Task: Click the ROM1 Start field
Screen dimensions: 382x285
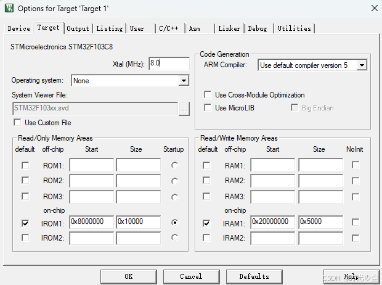Action: click(92, 165)
